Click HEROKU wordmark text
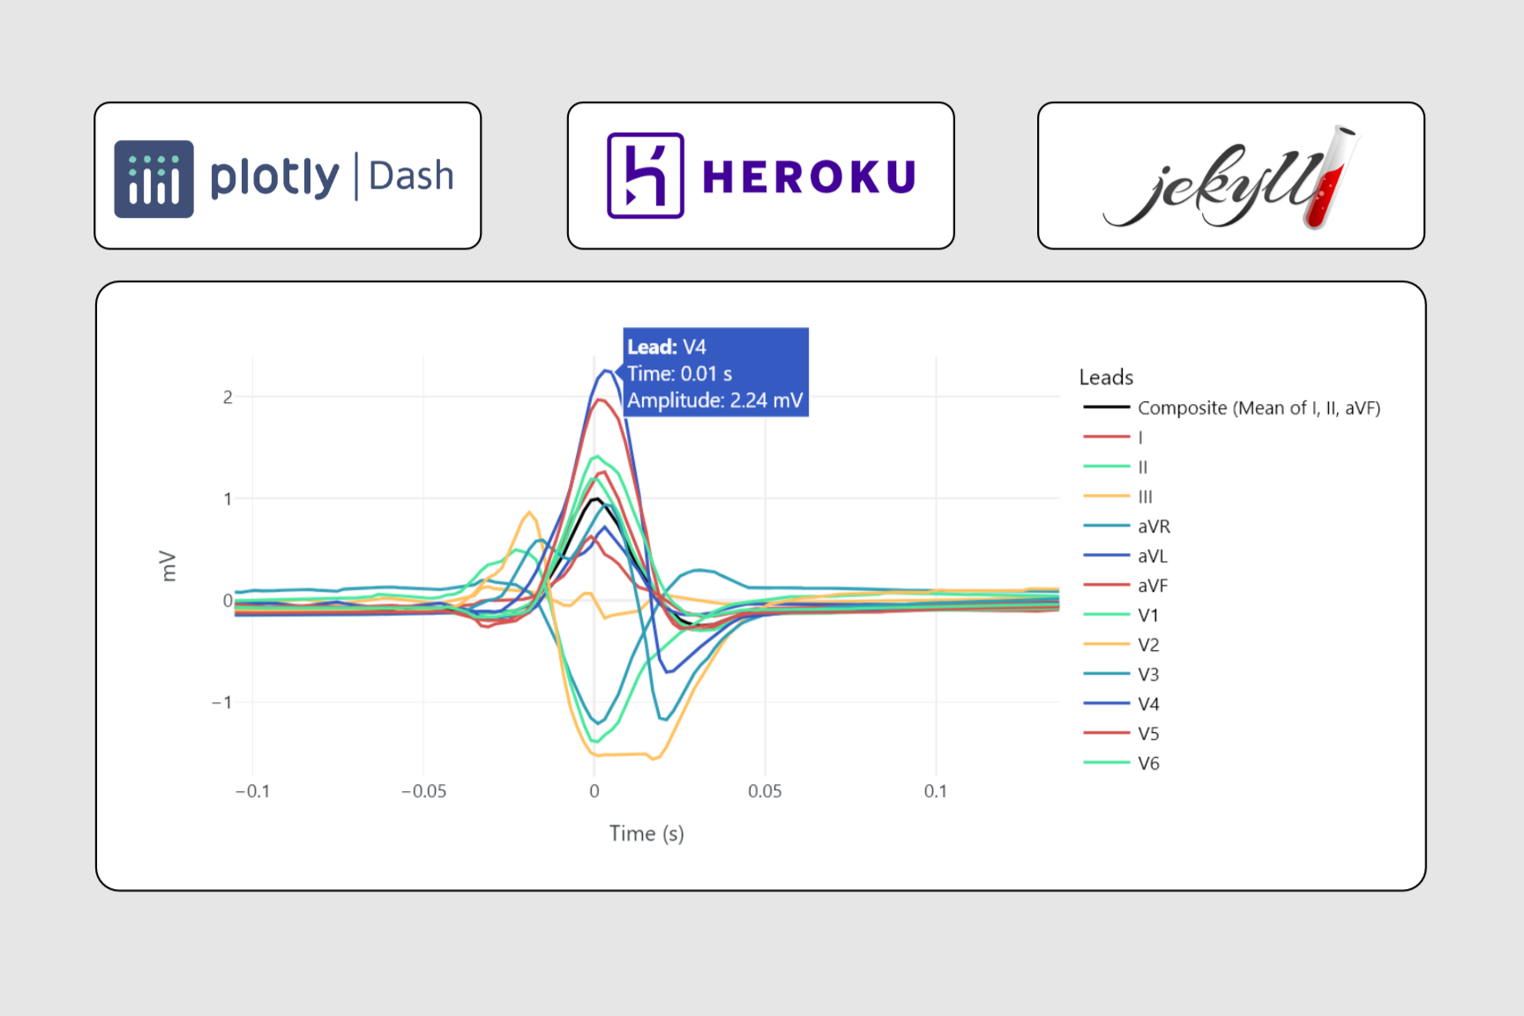The width and height of the screenshot is (1524, 1016). pyautogui.click(x=808, y=175)
